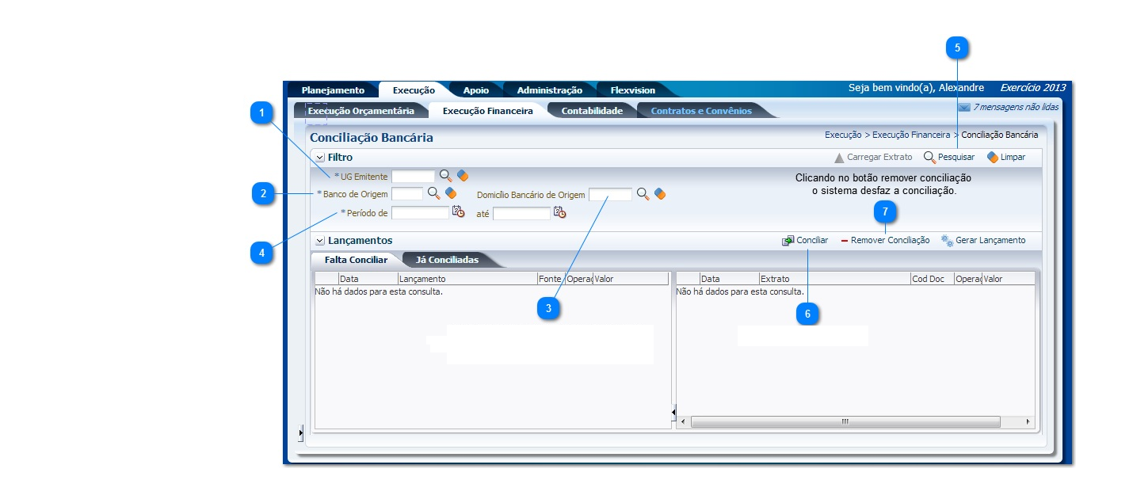Image resolution: width=1133 pixels, height=480 pixels.
Task: Click eraser icon beside Banco de Origem
Action: [451, 192]
